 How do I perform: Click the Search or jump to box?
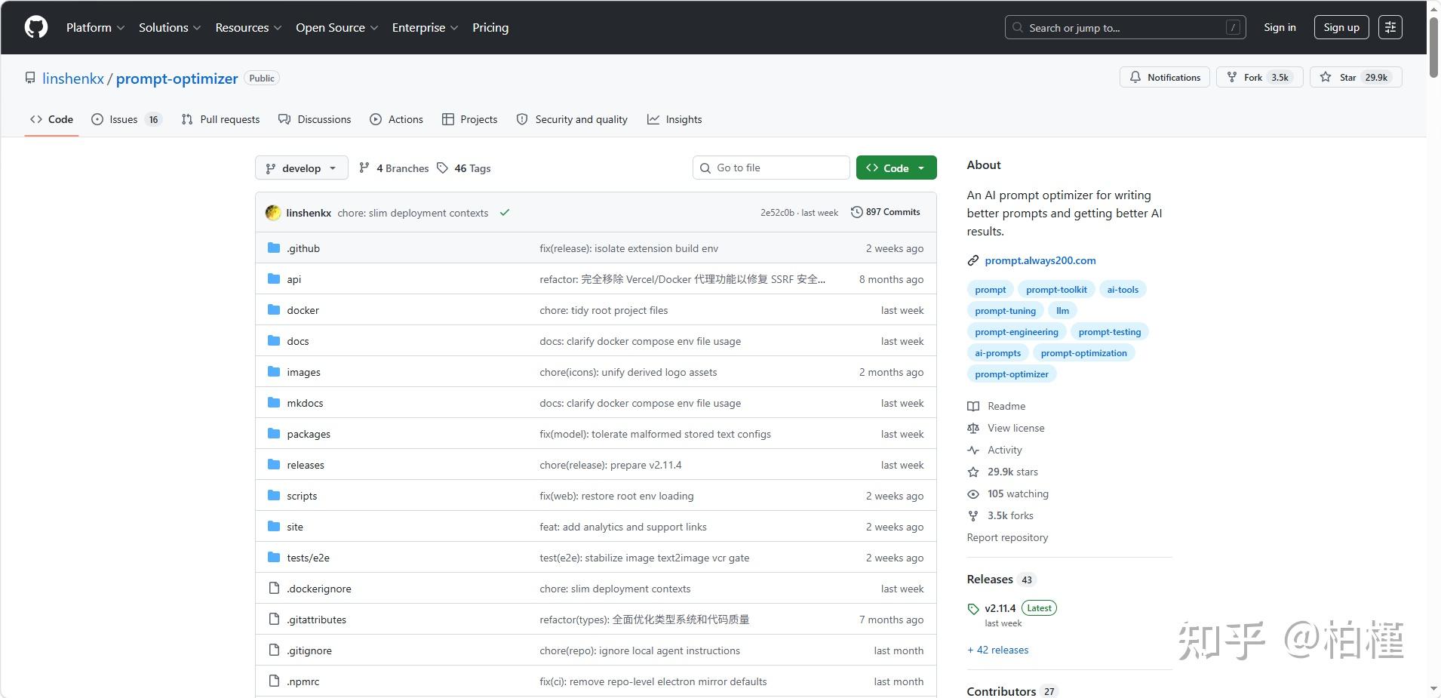tap(1125, 27)
